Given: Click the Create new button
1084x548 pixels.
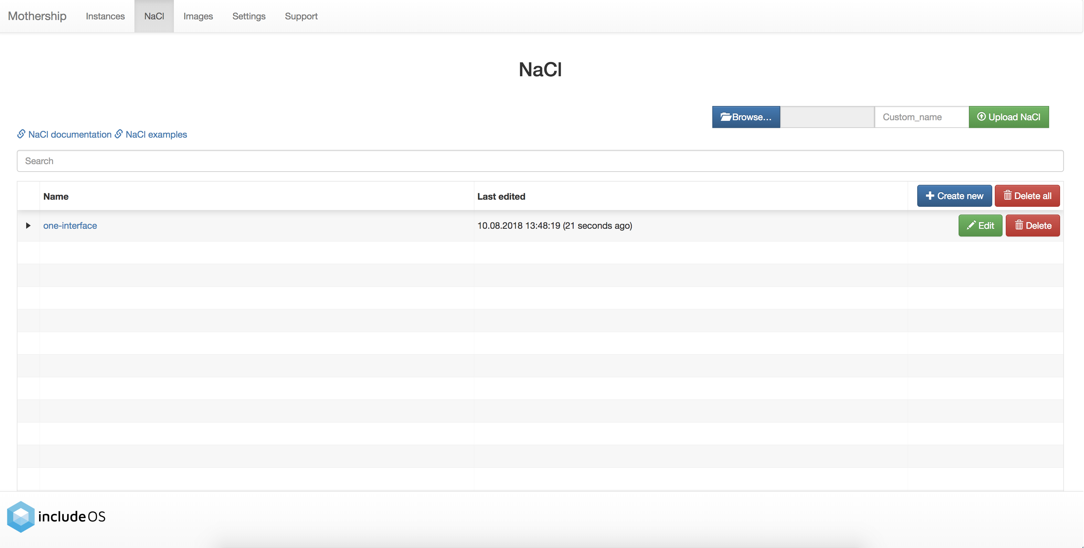Looking at the screenshot, I should click(954, 196).
